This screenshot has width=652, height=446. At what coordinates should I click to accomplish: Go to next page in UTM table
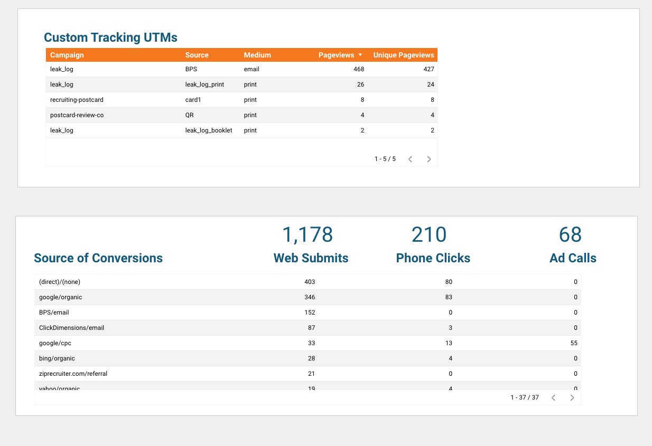pos(429,159)
